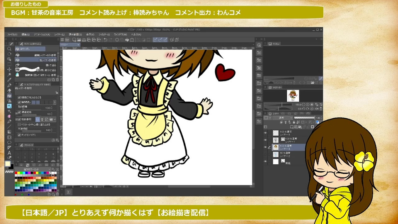
Task: Open the Quick Access icon on the right dock
Action: (x=259, y=45)
